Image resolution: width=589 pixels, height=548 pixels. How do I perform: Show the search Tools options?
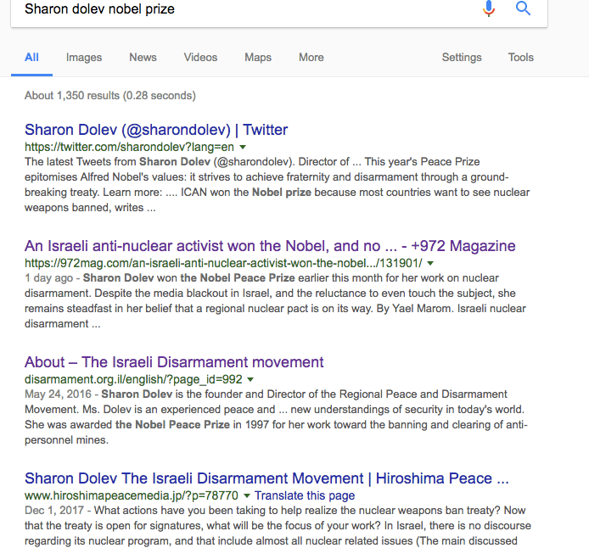pos(521,58)
